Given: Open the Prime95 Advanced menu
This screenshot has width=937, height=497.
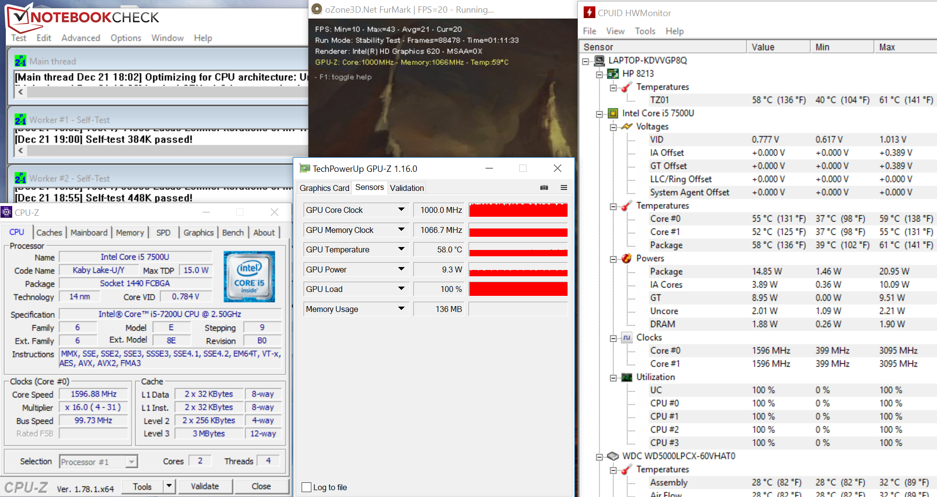Looking at the screenshot, I should click(81, 38).
